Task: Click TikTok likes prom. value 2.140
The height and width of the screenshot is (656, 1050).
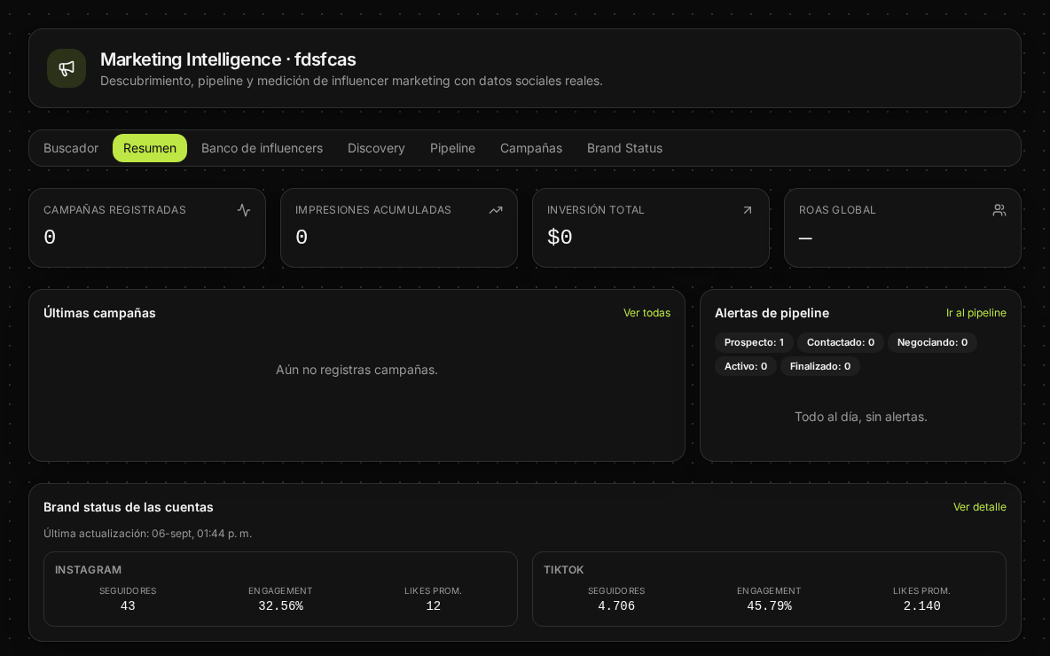Action: click(x=922, y=605)
